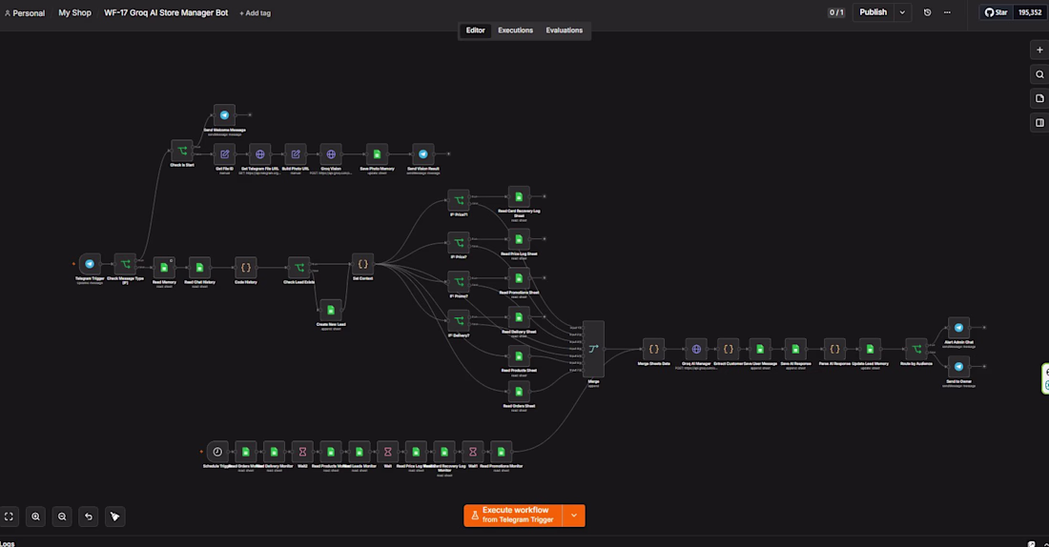1049x547 pixels.
Task: Open the Read Price Log Sheet node
Action: (519, 239)
